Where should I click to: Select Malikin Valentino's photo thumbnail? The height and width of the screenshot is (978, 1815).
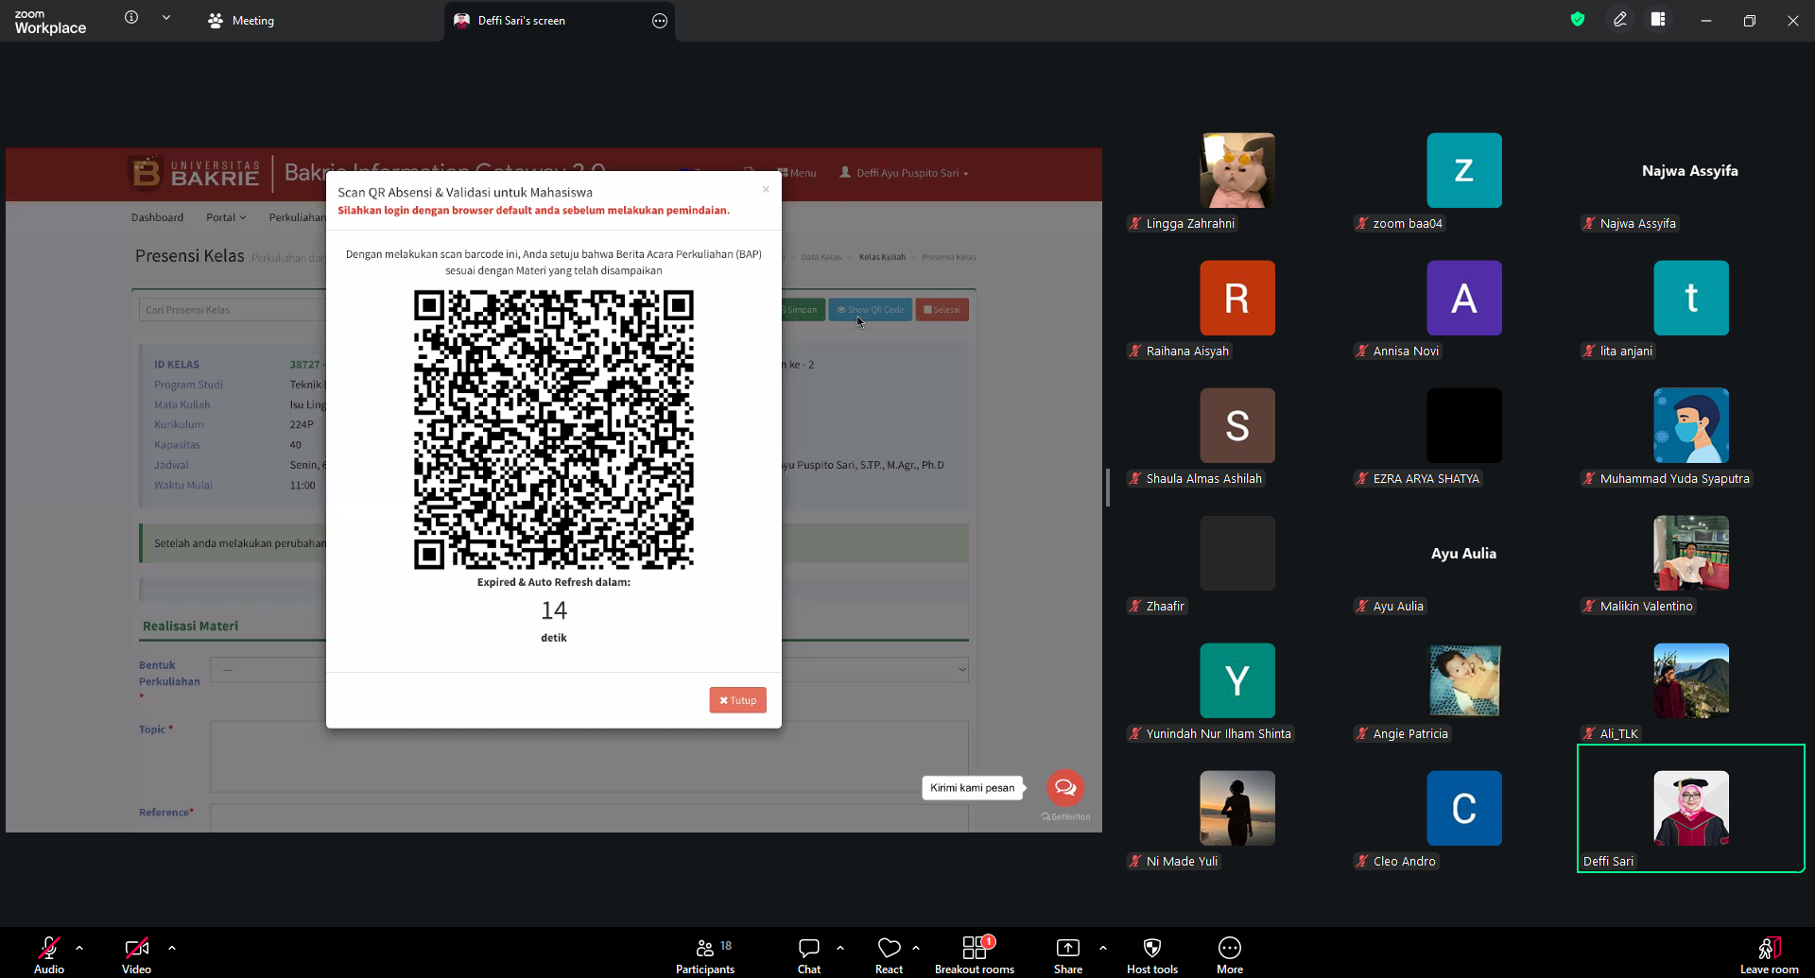1691,553
